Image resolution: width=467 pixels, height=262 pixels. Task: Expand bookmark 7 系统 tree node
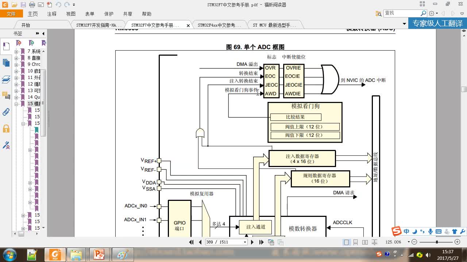(16, 51)
